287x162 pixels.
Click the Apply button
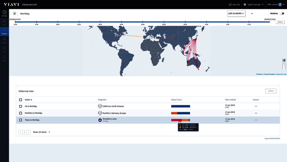280,22
